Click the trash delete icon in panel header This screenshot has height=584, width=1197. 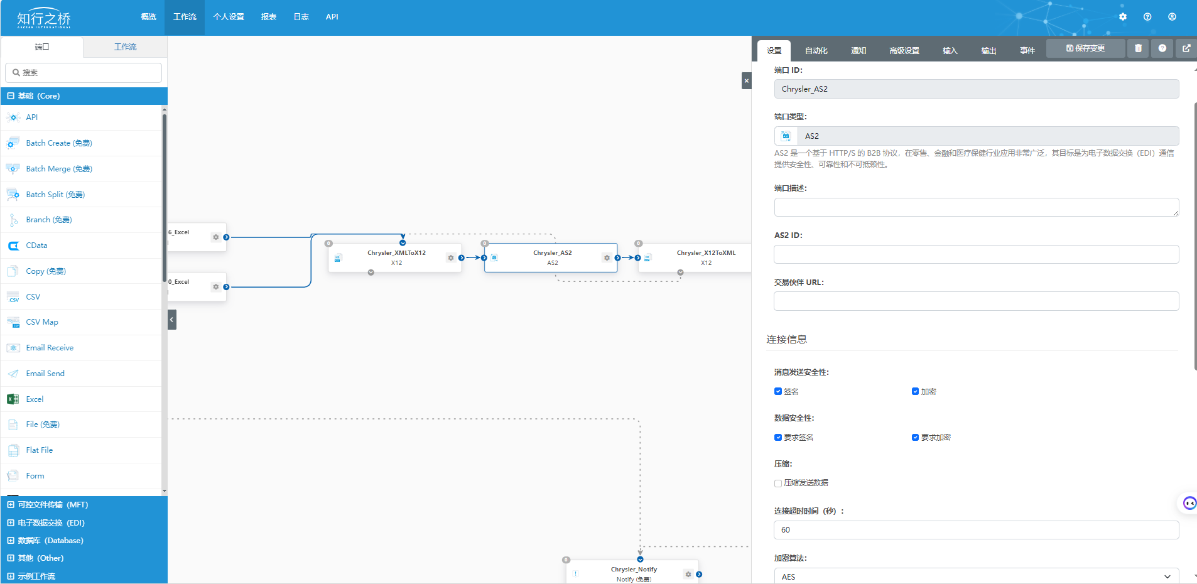1138,48
